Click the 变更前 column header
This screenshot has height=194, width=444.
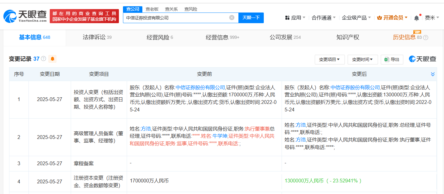204,74
